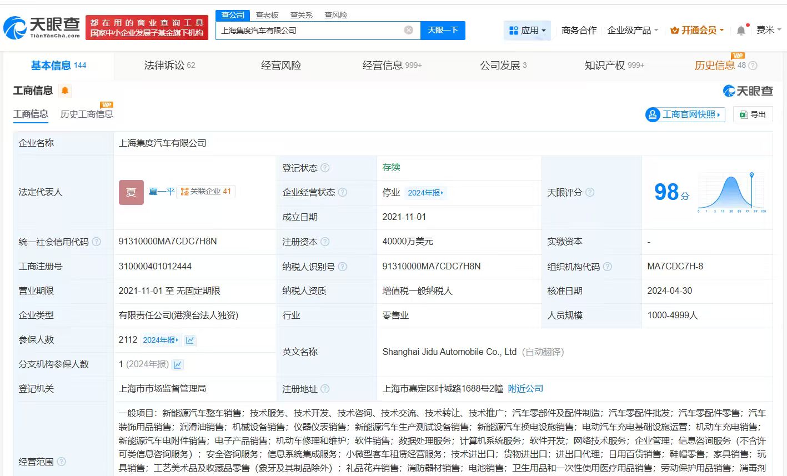Click 核准日期 value 2024-04-30
Viewport: 787px width, 476px height.
[x=670, y=291]
